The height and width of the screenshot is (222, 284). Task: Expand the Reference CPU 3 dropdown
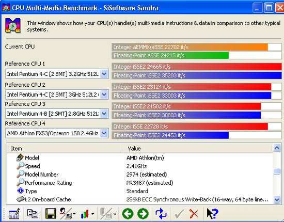104,114
